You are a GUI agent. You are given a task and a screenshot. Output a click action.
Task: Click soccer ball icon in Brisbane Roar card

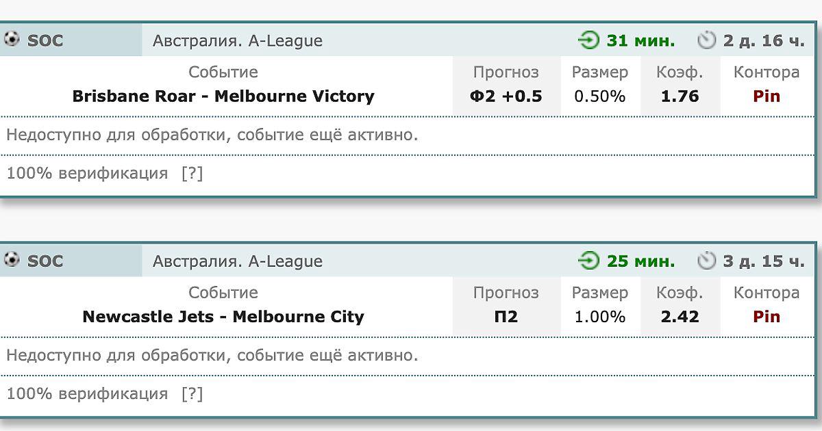[11, 40]
